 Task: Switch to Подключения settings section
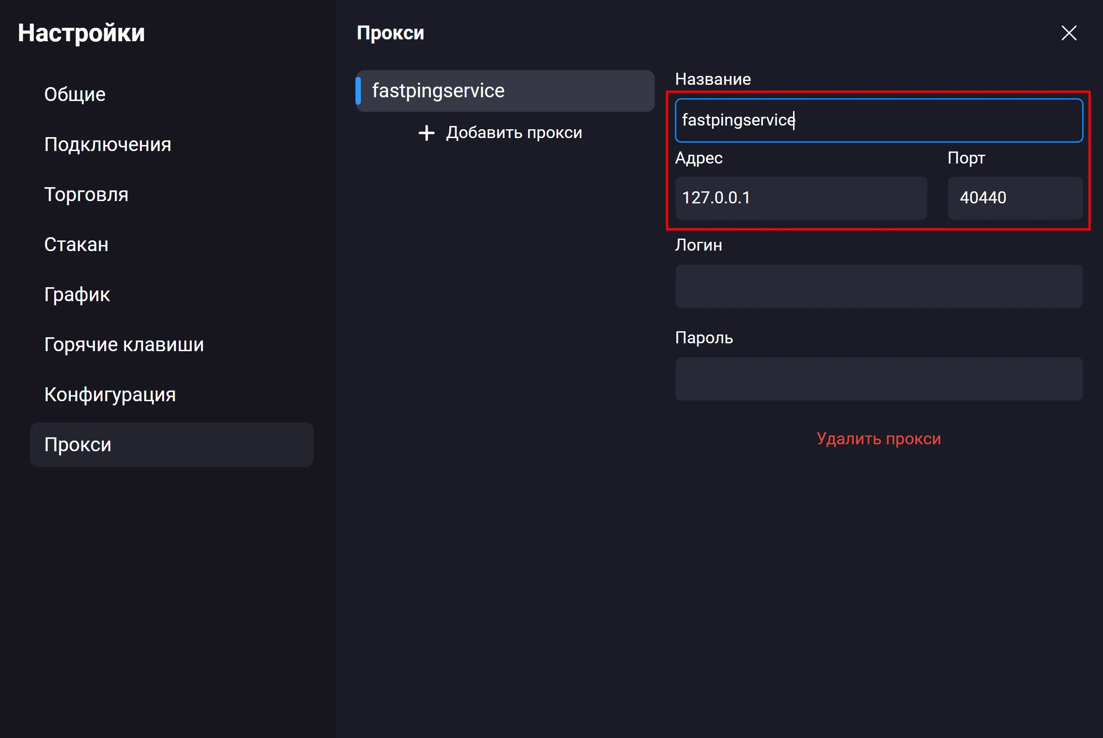[107, 145]
